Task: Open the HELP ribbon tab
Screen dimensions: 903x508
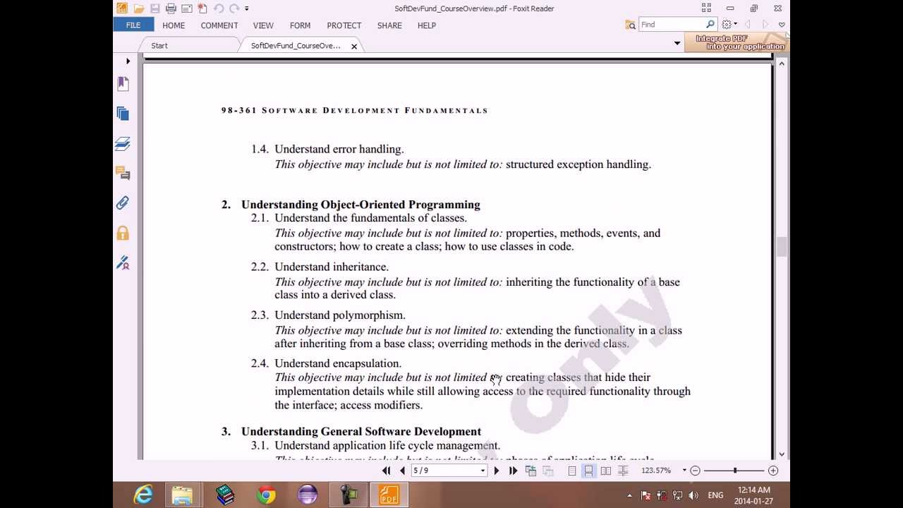Action: click(x=427, y=25)
